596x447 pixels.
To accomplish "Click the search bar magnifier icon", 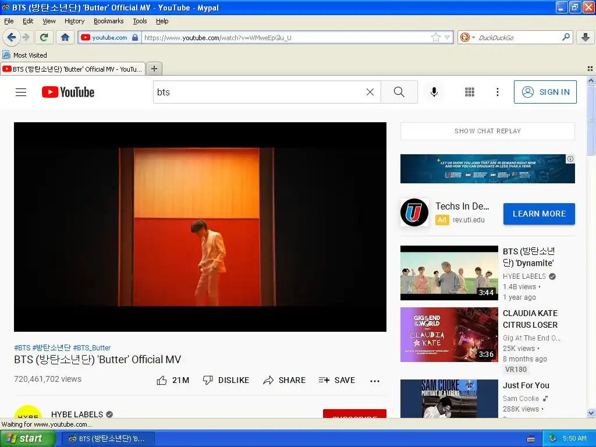I will 566,37.
